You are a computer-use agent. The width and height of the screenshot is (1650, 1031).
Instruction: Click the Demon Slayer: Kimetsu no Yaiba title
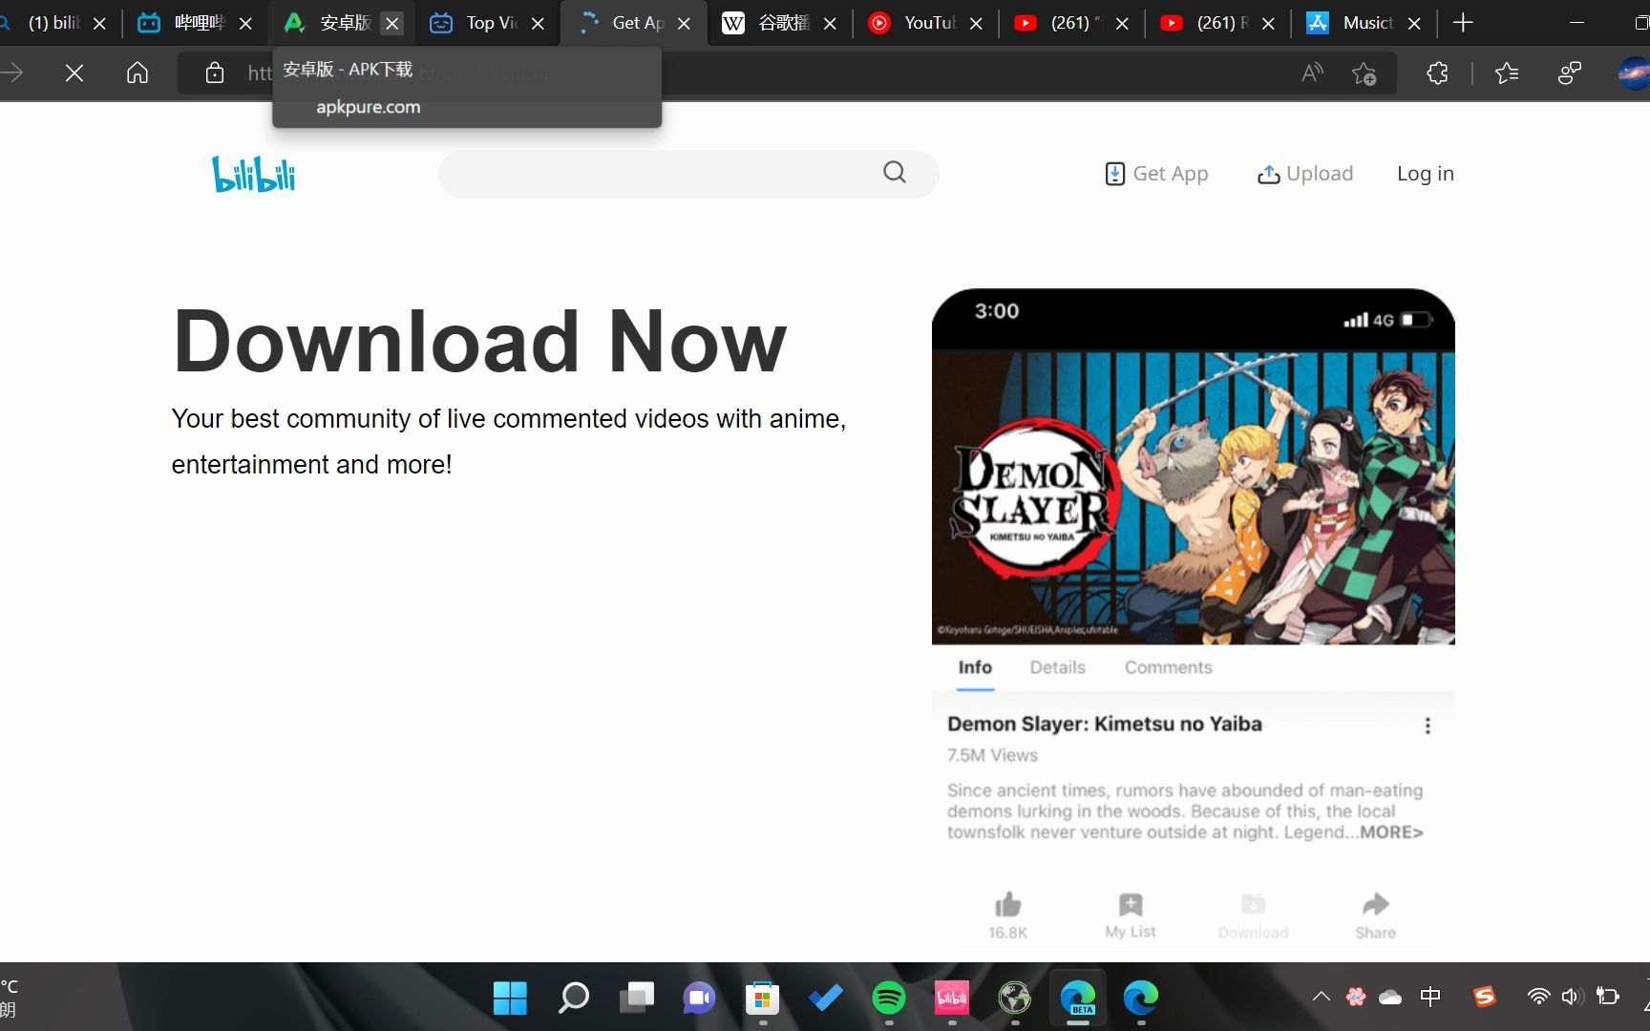tap(1104, 724)
